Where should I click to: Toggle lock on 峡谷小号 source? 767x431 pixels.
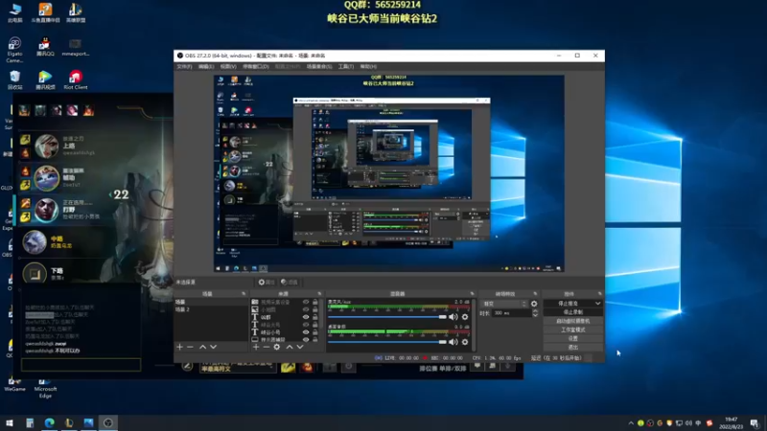click(315, 331)
